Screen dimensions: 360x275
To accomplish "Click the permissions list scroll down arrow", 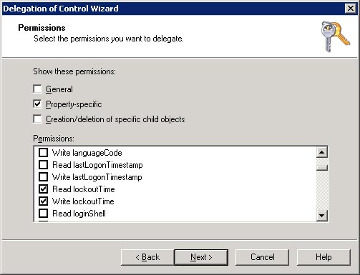I will pyautogui.click(x=322, y=216).
